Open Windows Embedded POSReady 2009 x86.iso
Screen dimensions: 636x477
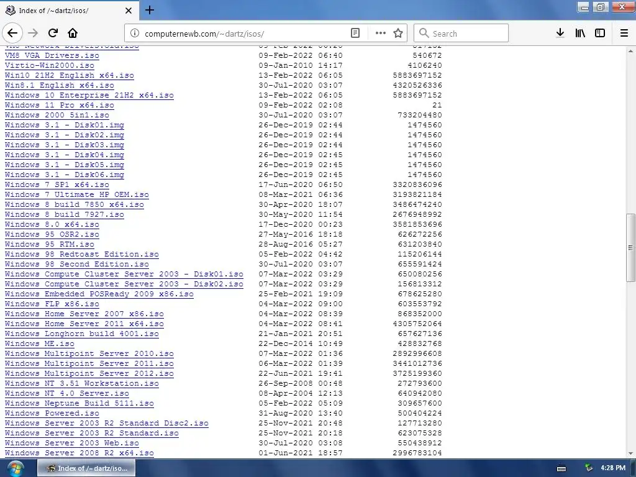tap(99, 294)
